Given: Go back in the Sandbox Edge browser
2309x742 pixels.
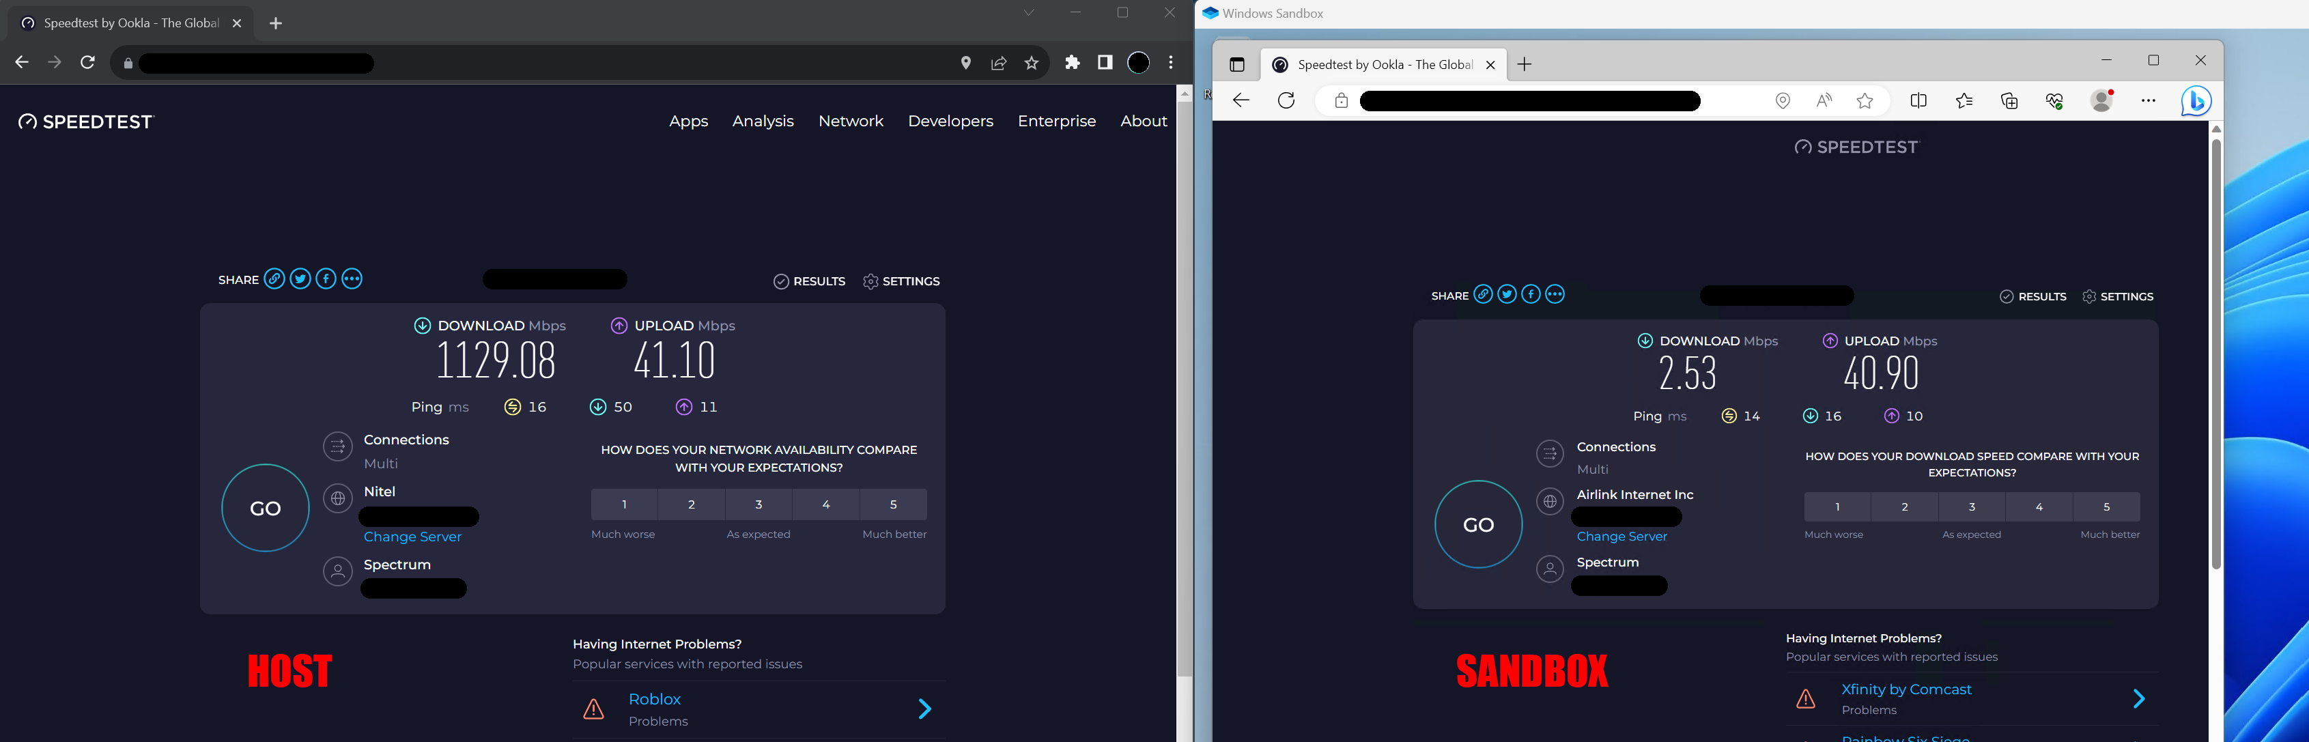Looking at the screenshot, I should pyautogui.click(x=1241, y=100).
